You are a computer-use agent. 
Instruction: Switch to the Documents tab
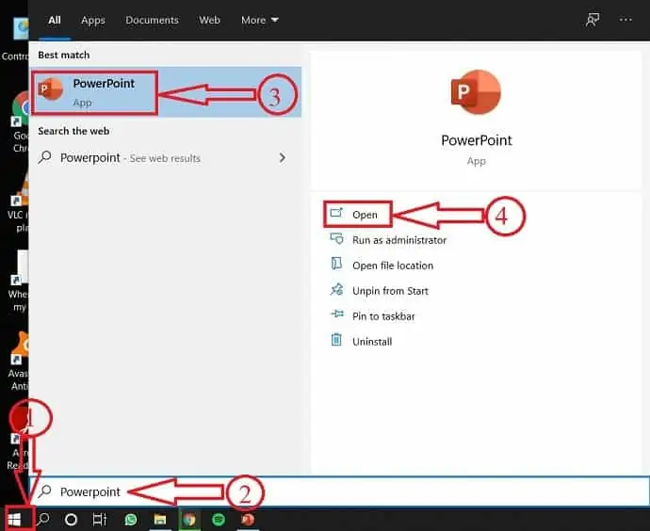pos(152,20)
